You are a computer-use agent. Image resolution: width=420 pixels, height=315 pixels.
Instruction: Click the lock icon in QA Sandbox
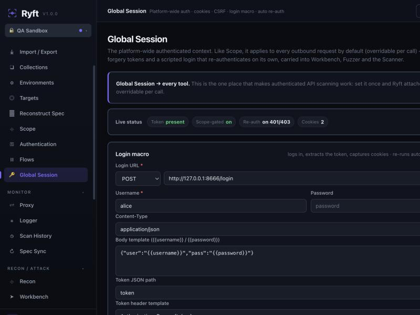click(x=12, y=30)
